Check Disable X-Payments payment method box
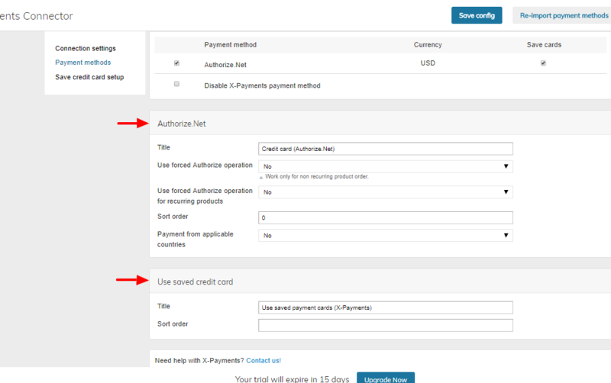The image size is (611, 383). tap(176, 84)
